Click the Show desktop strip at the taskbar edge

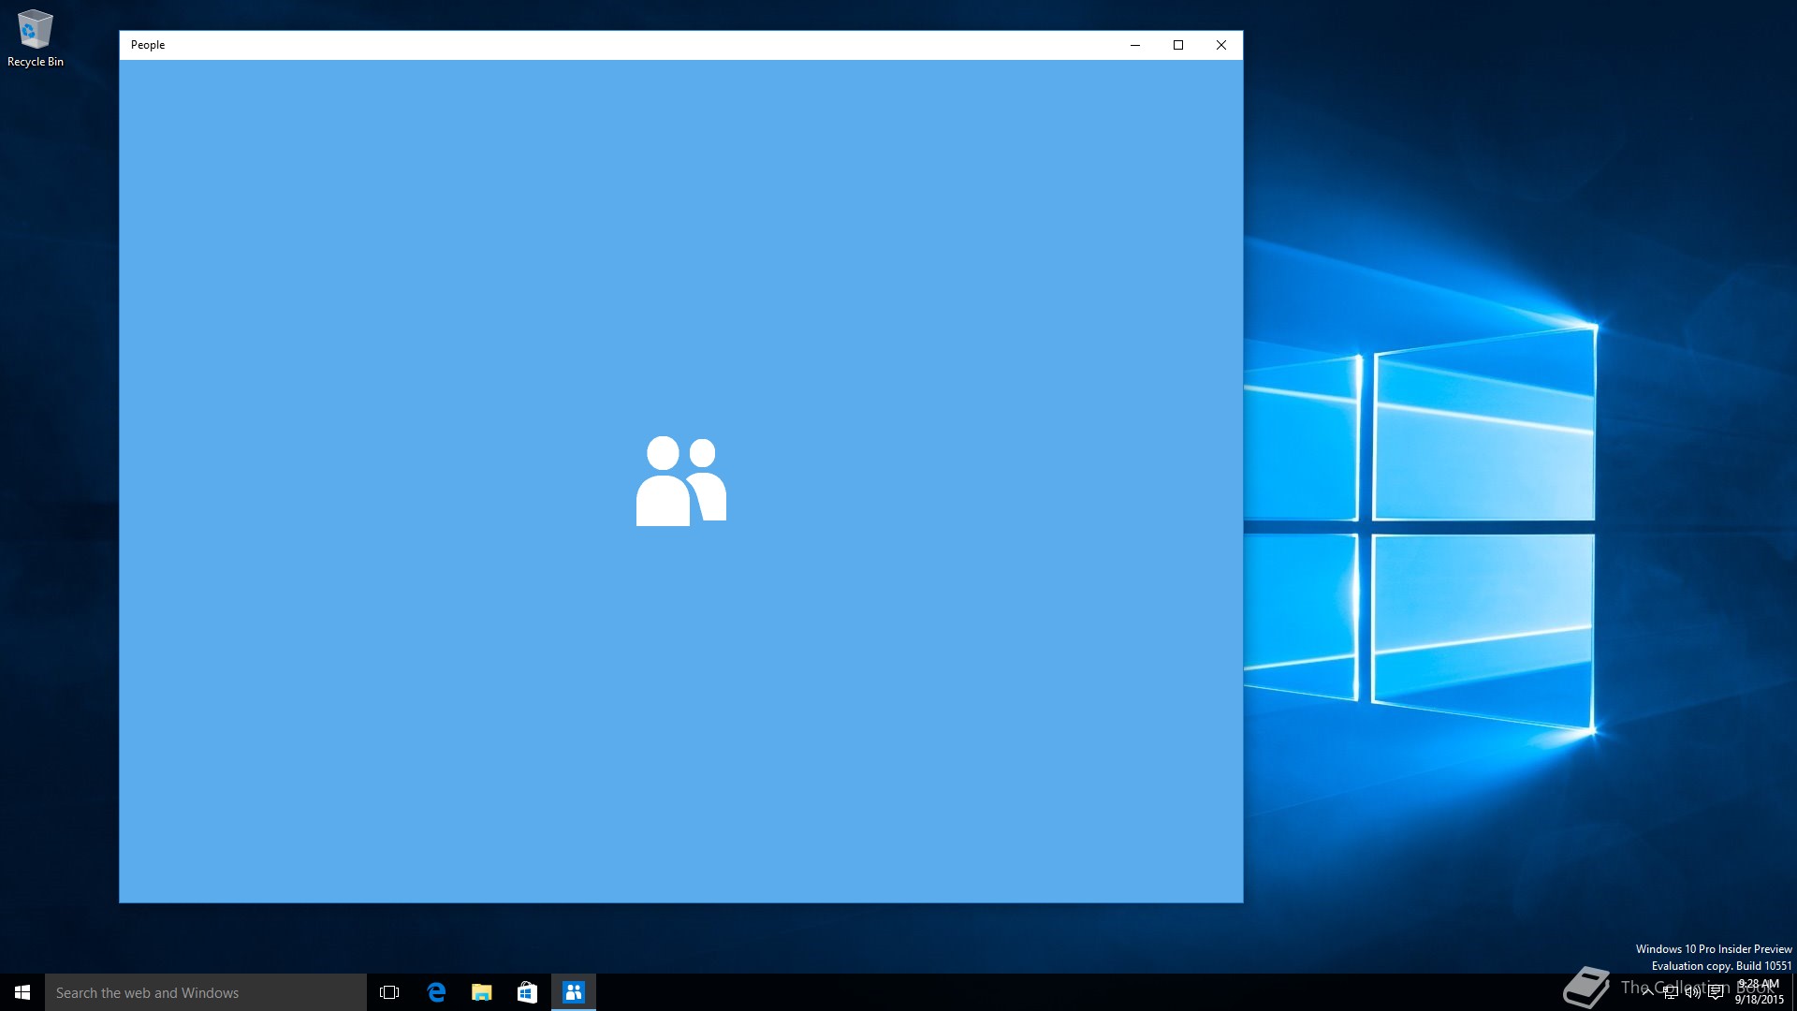click(1794, 992)
